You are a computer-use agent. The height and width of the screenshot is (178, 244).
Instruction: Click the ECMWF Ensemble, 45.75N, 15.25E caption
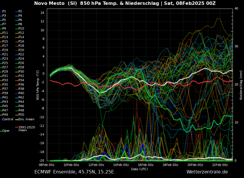point(74,172)
